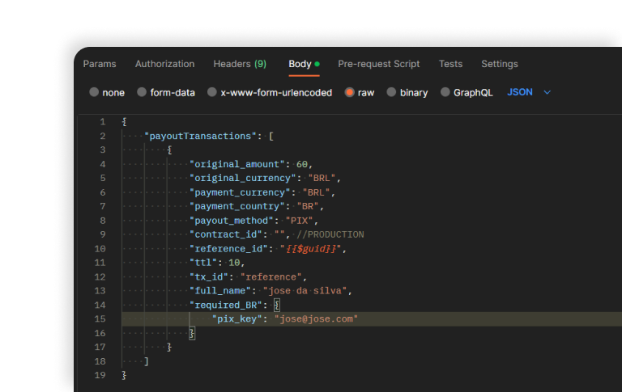Viewport: 622px width, 392px height.
Task: Click the highlighted closing brace on line 16
Action: pyautogui.click(x=192, y=333)
